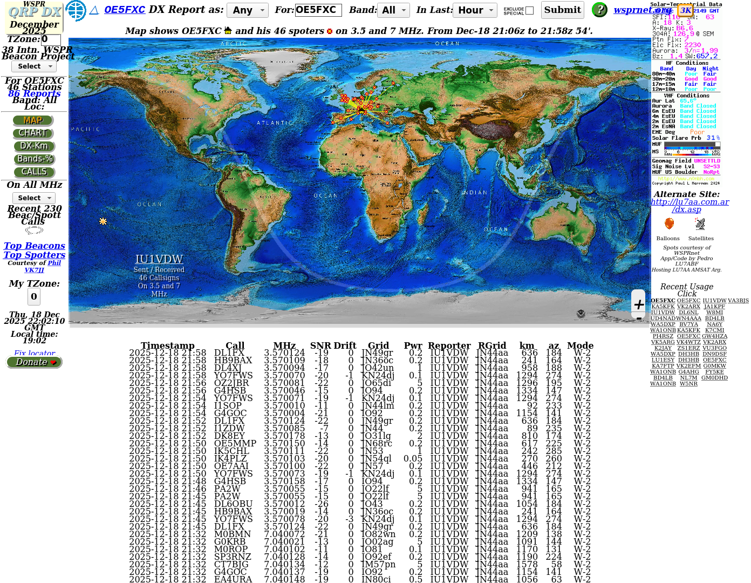Click the Donate button
Image resolution: width=751 pixels, height=583 pixels.
click(x=35, y=362)
